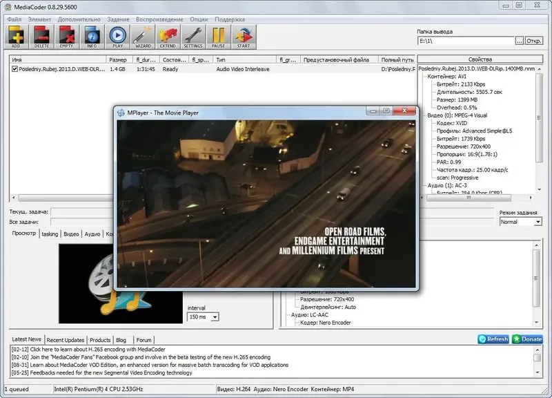
Task: Switch to the tasking tab
Action: (50, 234)
